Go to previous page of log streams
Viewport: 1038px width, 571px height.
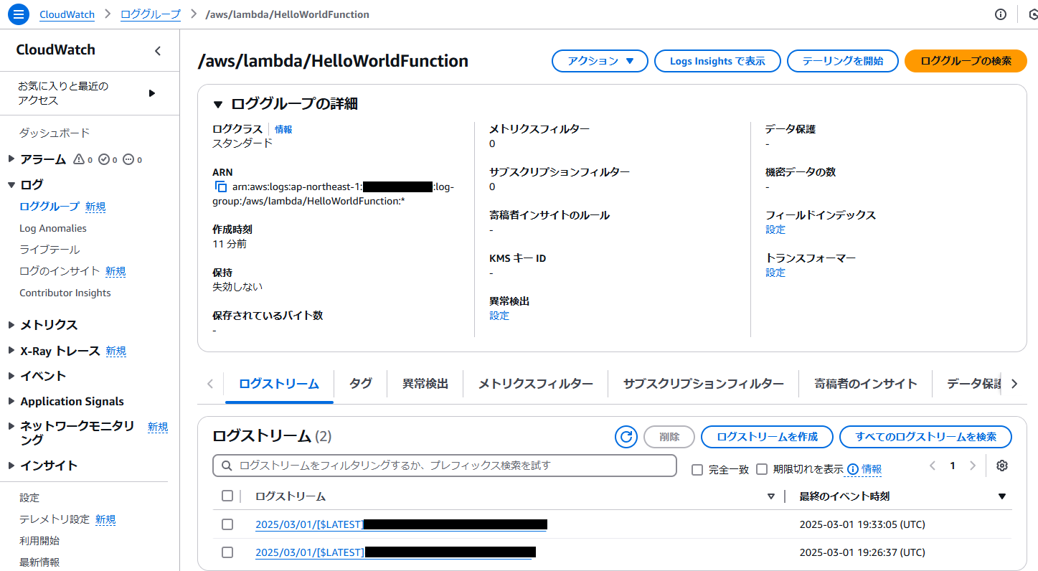933,466
